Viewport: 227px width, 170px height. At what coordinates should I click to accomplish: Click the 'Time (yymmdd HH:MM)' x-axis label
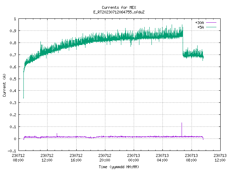point(119,167)
